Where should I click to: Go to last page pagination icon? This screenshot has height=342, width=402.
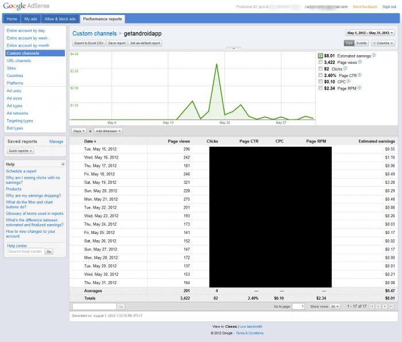point(392,306)
